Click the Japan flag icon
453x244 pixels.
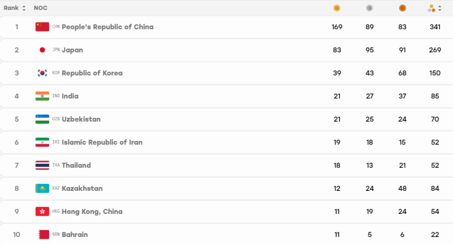pyautogui.click(x=42, y=50)
